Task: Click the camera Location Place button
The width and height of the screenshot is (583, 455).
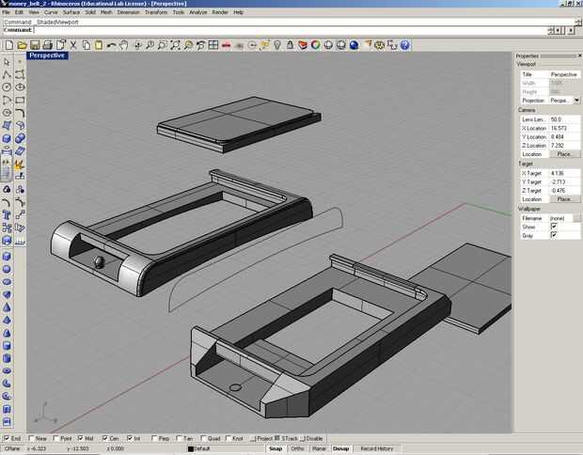Action: pos(564,154)
